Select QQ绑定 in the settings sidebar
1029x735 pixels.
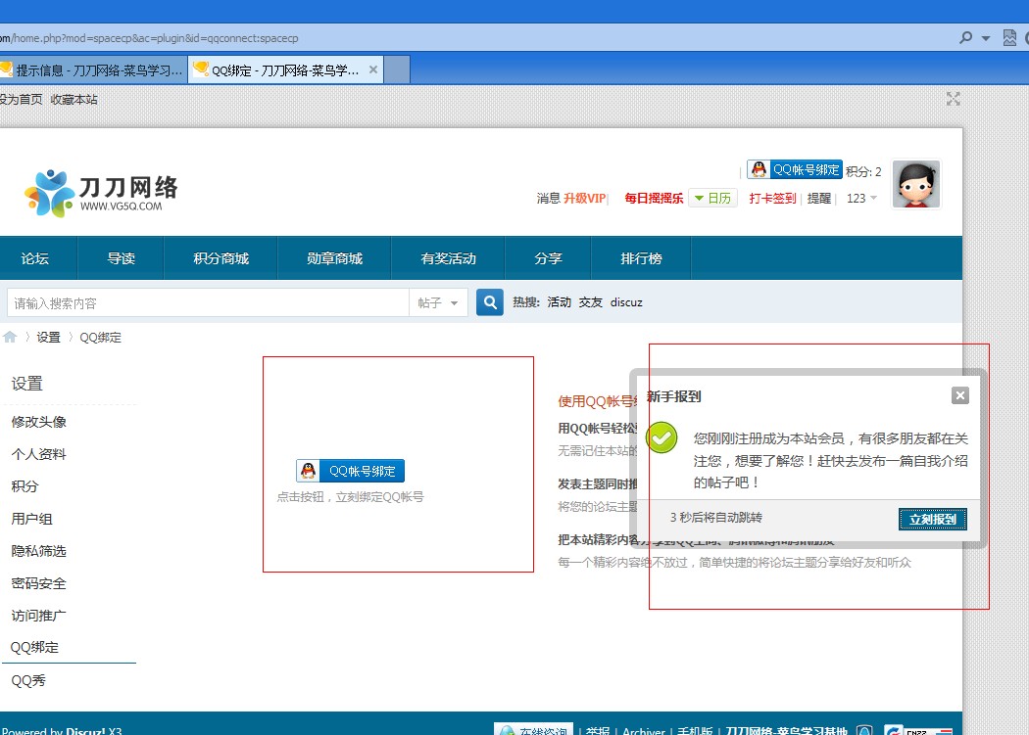34,647
